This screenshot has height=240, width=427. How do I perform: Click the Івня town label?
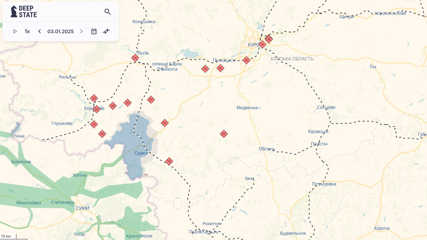tap(249, 178)
